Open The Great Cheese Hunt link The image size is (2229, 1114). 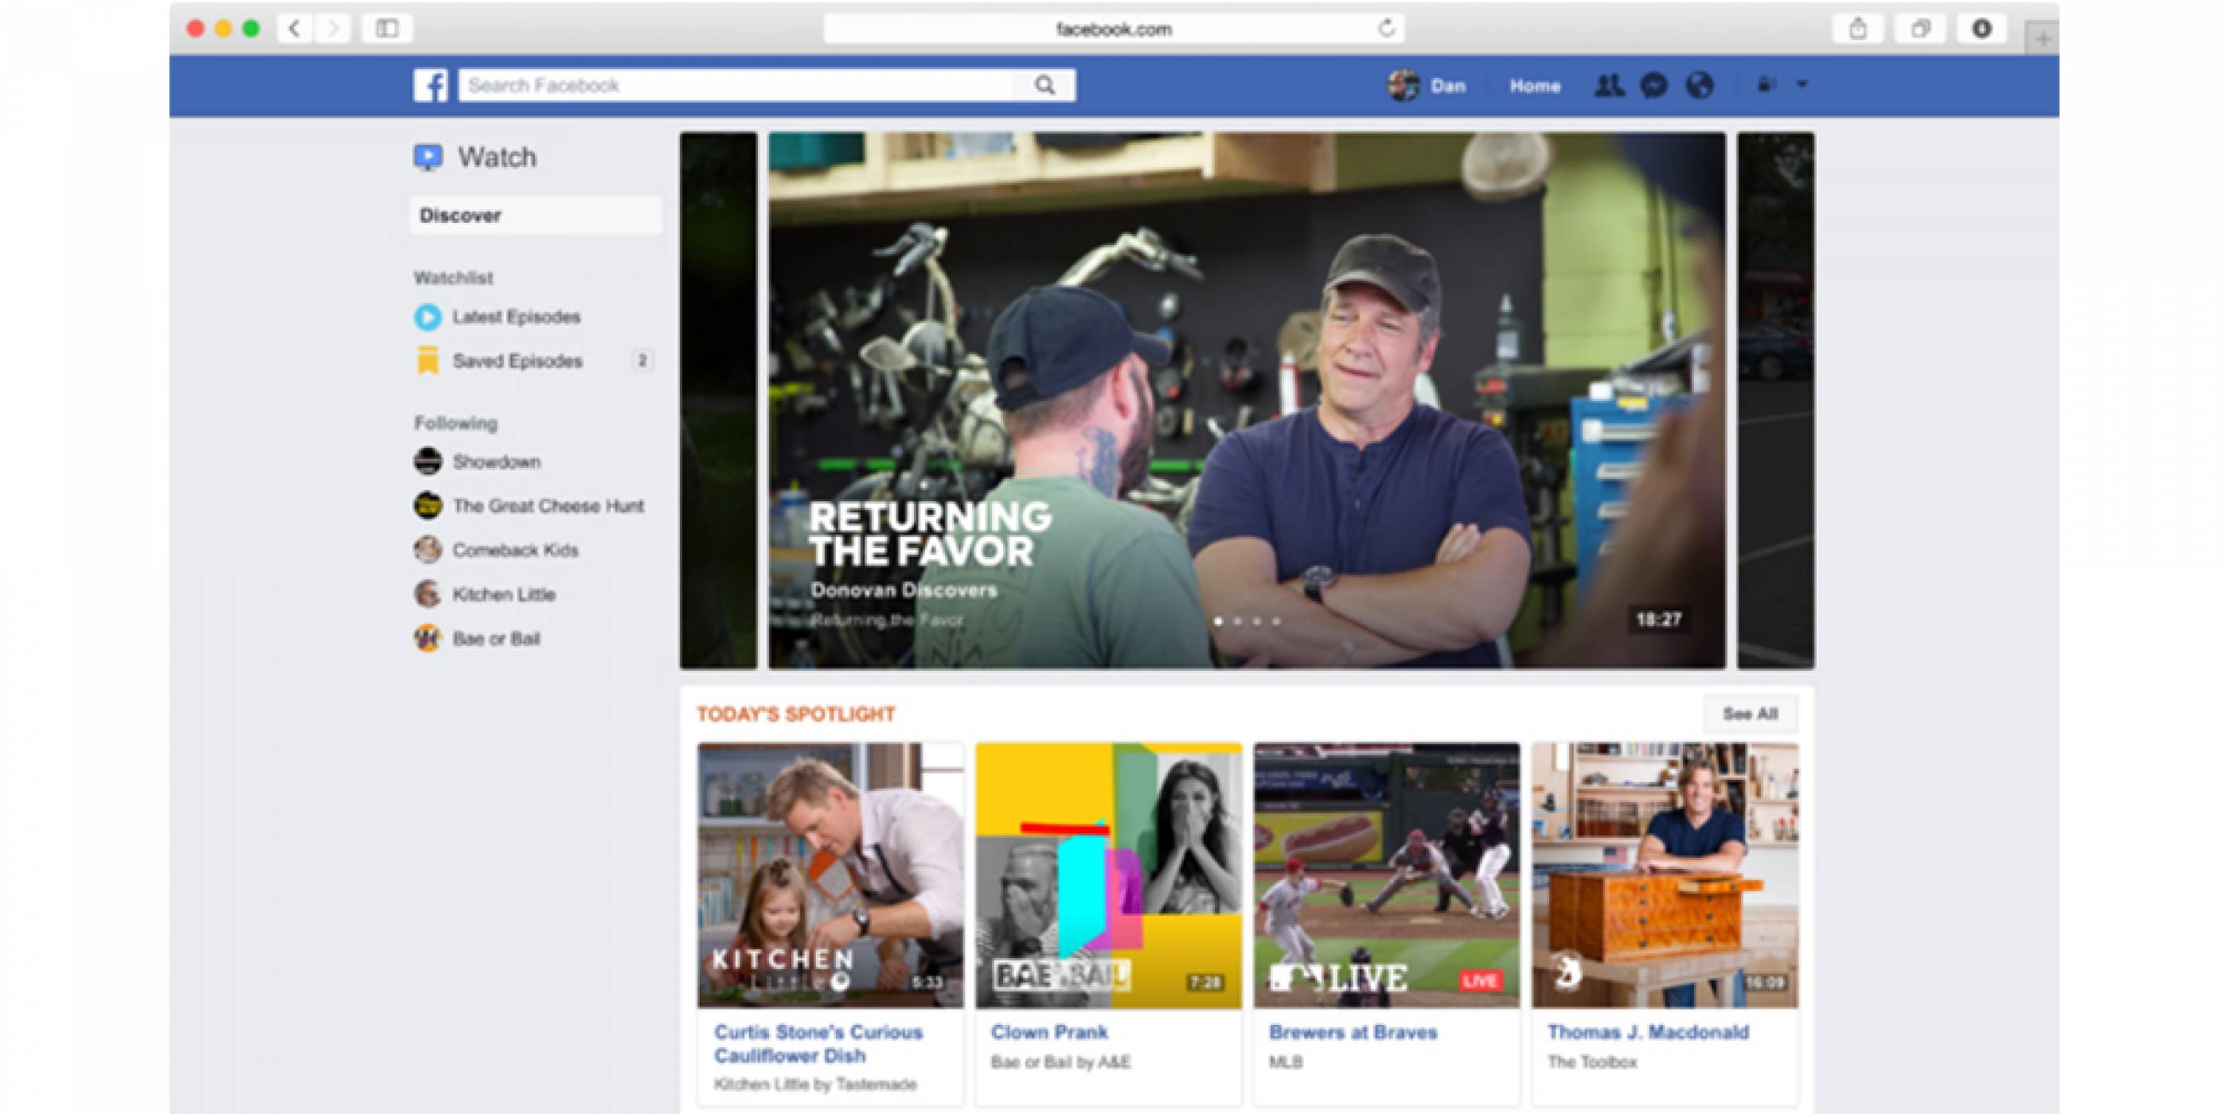(548, 506)
